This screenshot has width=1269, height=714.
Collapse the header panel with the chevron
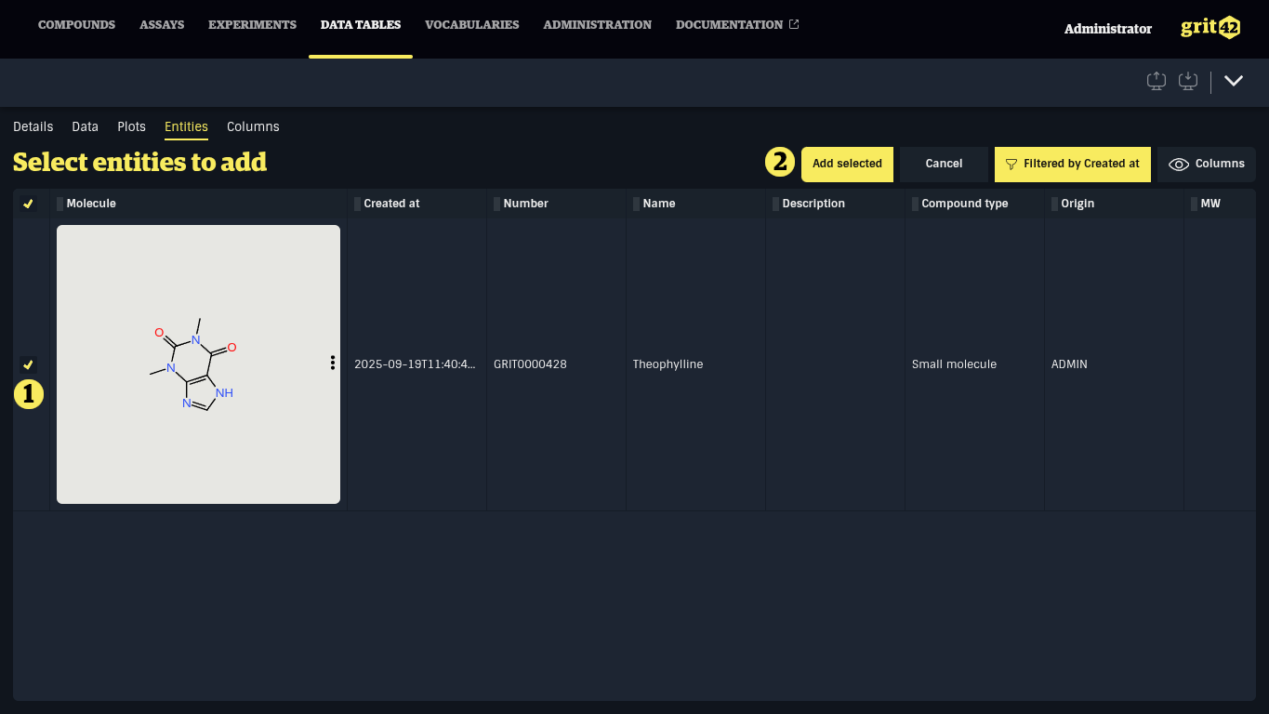[x=1234, y=81]
